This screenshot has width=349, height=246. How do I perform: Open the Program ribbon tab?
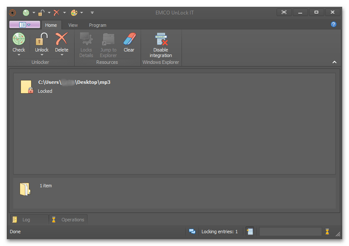pos(98,25)
